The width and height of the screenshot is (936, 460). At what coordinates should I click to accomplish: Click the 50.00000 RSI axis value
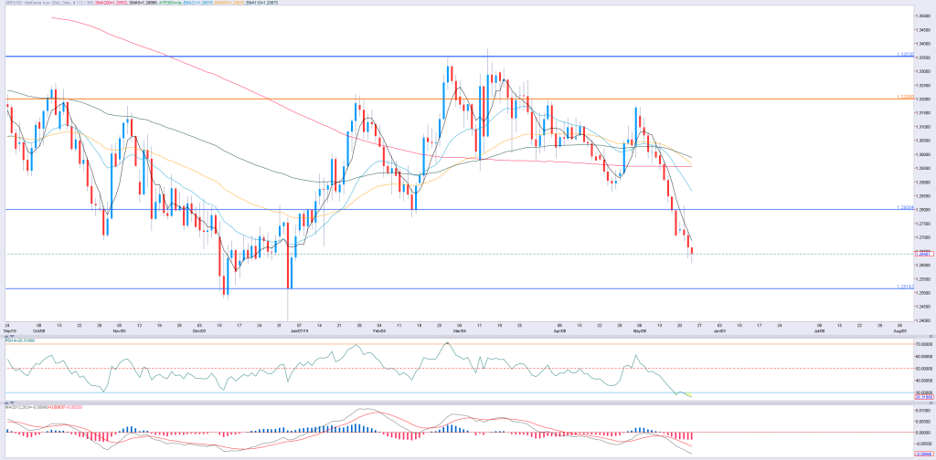925,368
